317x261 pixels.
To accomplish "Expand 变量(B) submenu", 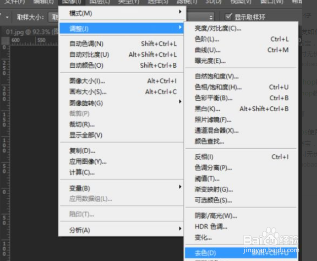I will (121, 188).
